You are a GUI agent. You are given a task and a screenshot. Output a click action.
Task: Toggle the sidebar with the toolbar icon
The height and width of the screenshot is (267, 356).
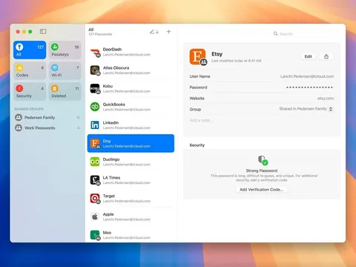43,31
